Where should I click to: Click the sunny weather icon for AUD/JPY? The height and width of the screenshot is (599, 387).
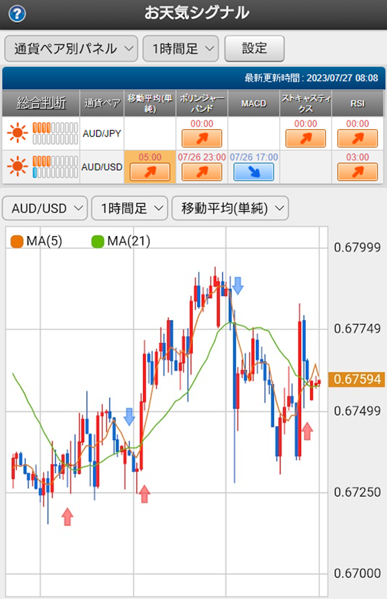[x=17, y=133]
